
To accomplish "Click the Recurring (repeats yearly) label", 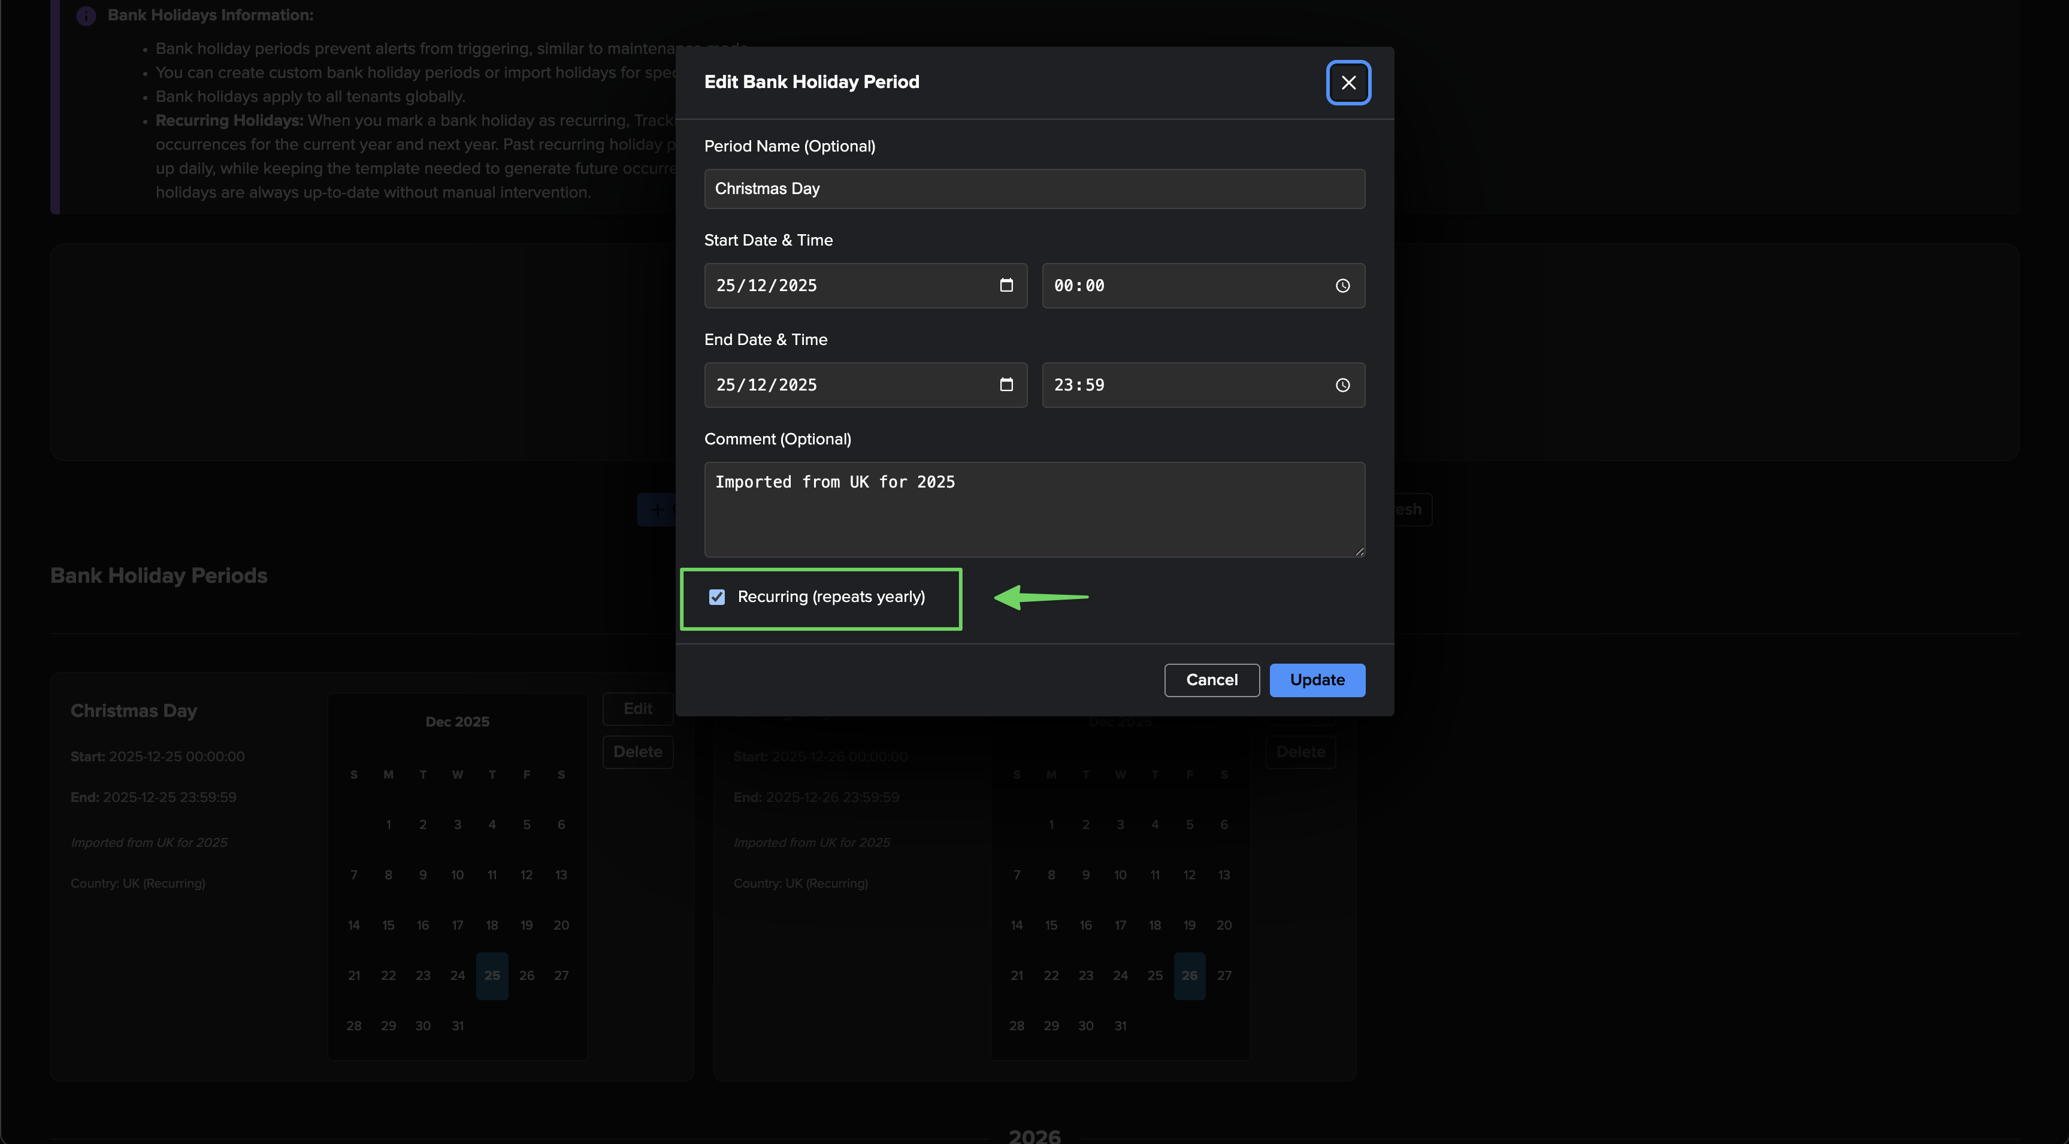I will click(x=830, y=597).
